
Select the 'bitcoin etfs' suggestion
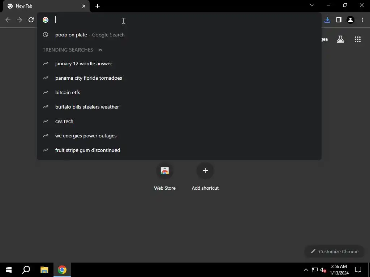coord(179,92)
